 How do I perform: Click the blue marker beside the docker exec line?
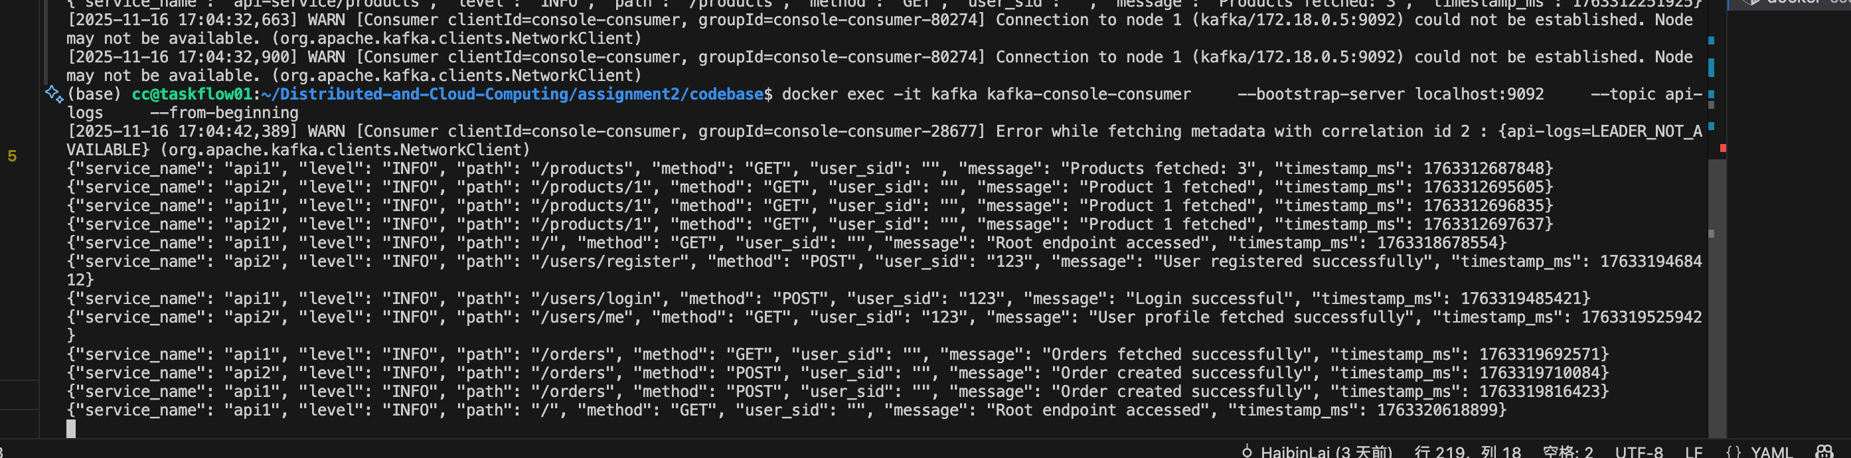1711,94
